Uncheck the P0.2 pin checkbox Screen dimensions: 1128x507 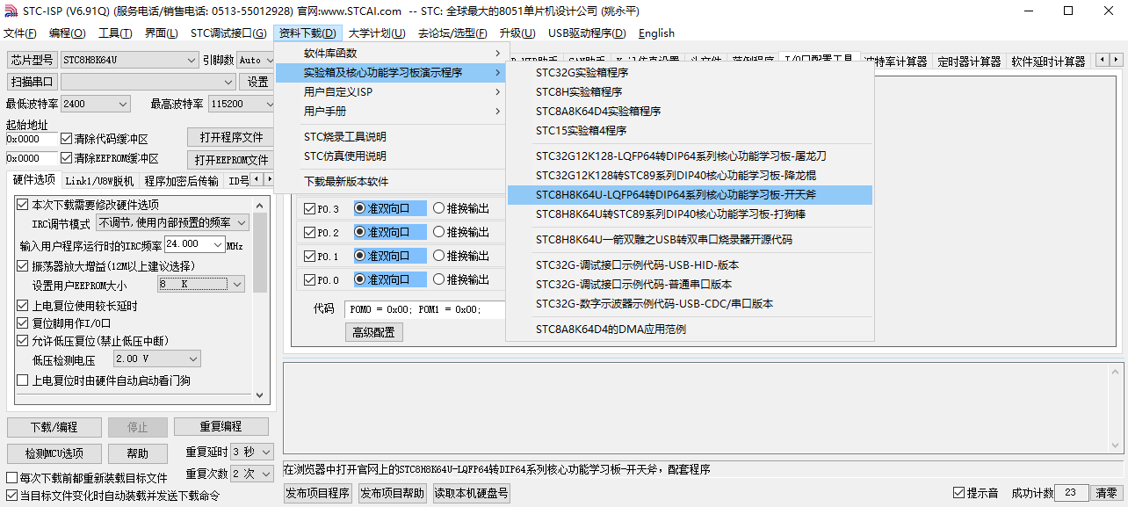pos(309,232)
